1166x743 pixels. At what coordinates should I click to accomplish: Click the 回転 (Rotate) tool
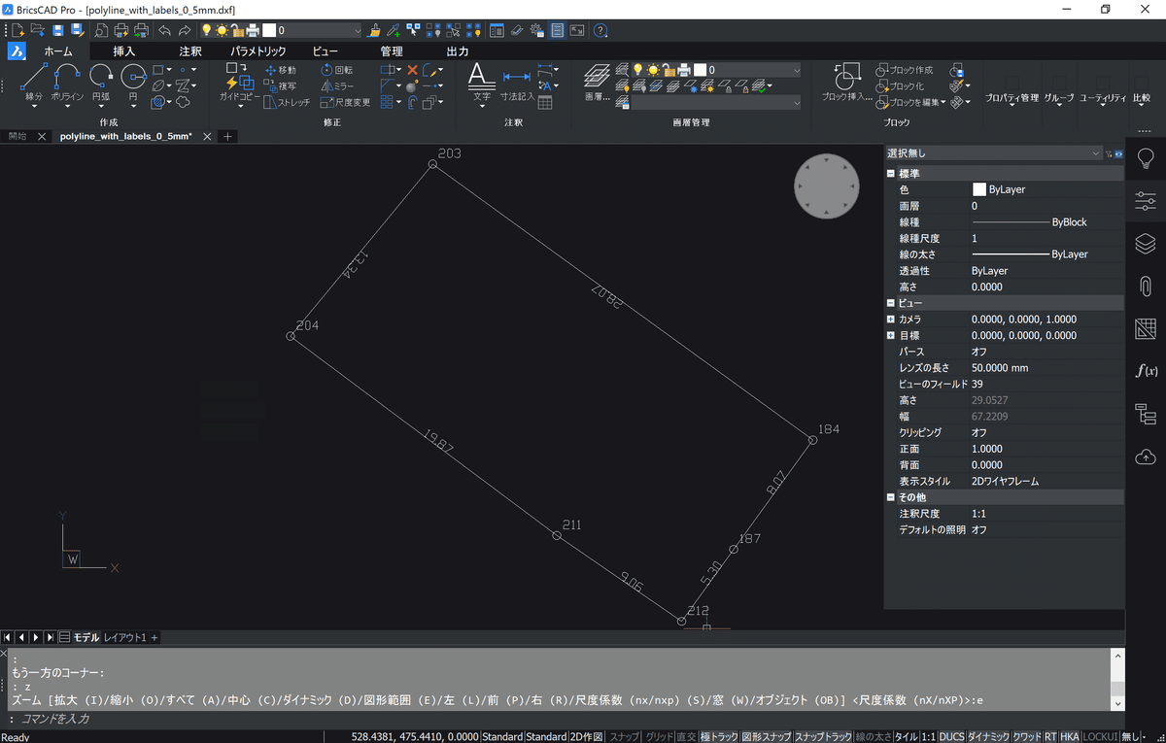tap(336, 70)
